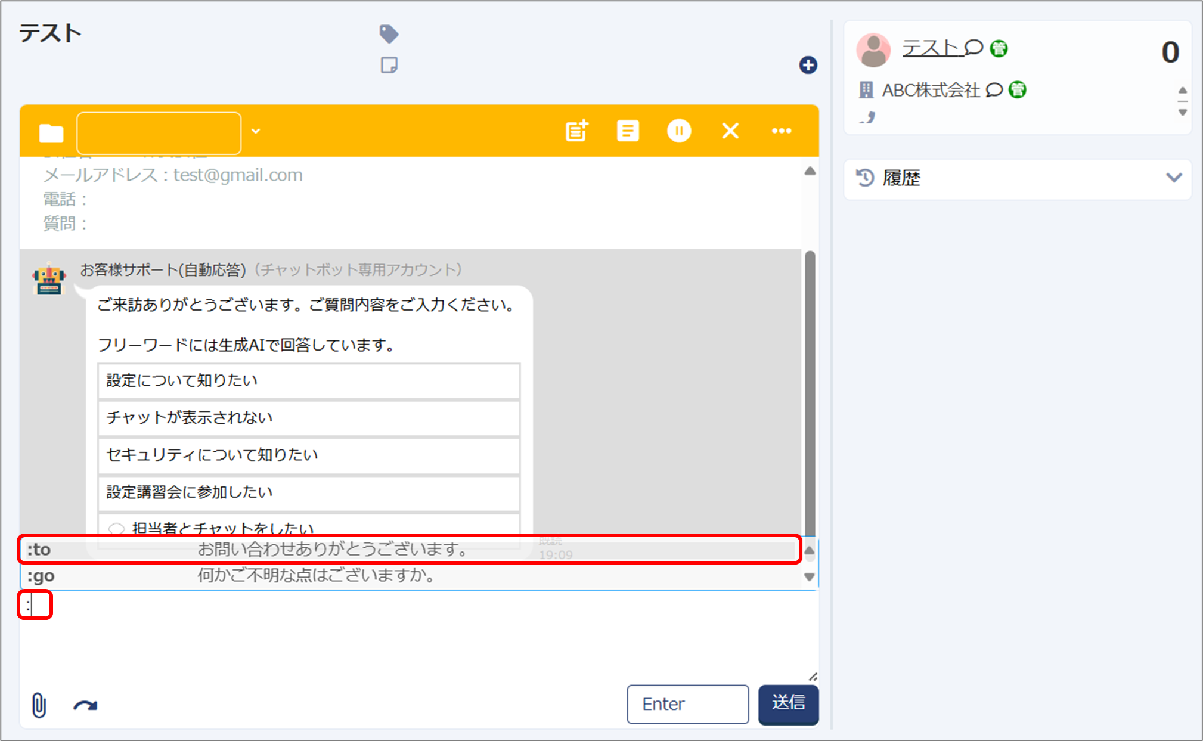Click the test@gmail.com email text

point(238,175)
